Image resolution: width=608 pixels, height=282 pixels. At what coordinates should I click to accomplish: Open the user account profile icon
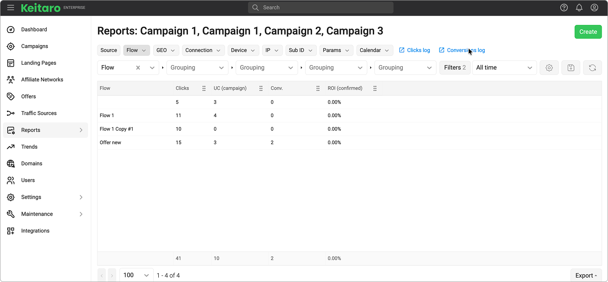594,8
